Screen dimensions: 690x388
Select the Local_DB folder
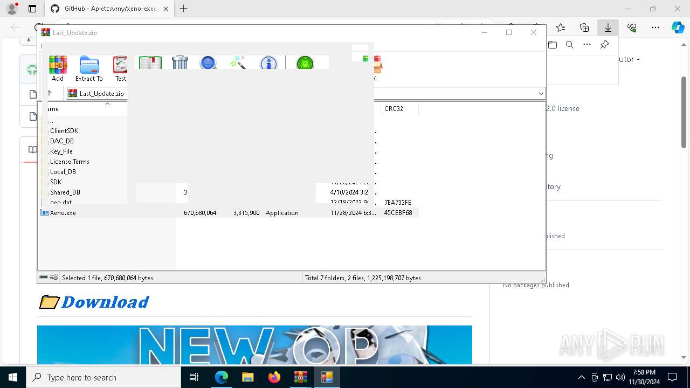[x=63, y=172]
